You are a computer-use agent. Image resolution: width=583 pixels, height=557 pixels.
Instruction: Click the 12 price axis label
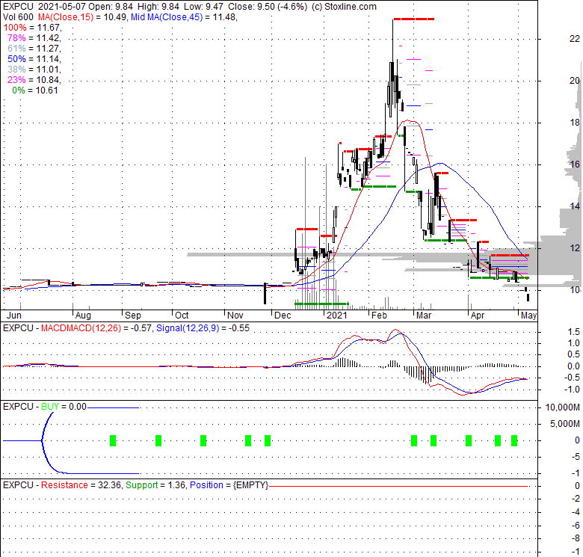[x=575, y=248]
